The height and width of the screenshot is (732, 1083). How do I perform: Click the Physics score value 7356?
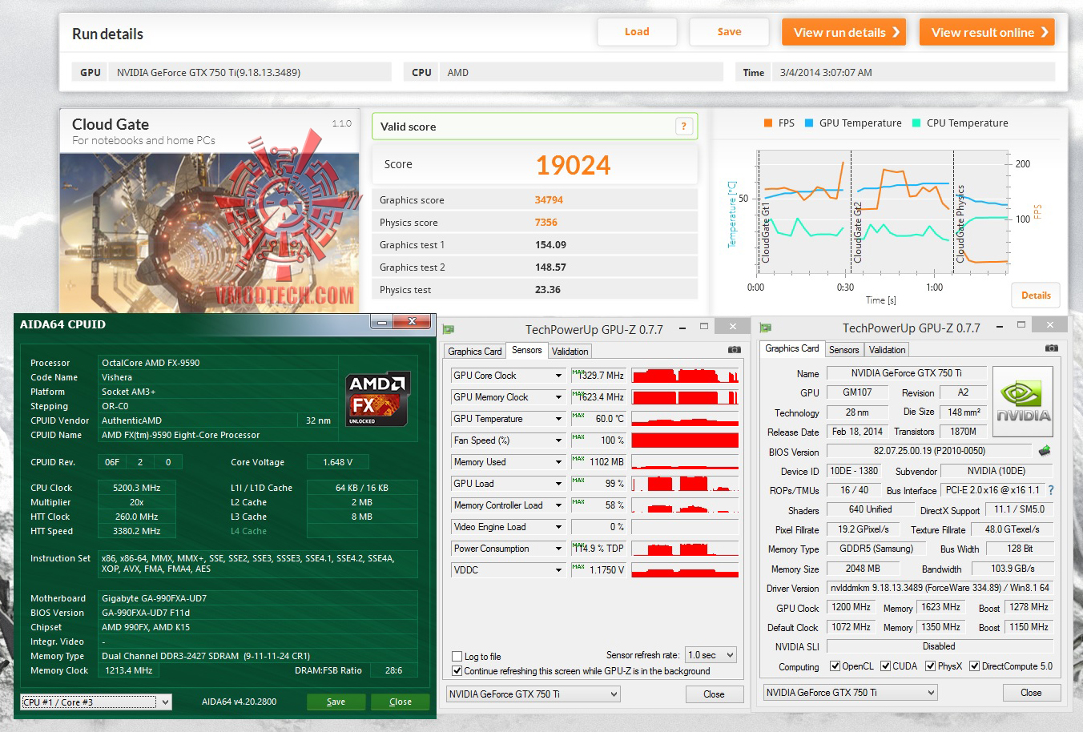(546, 223)
